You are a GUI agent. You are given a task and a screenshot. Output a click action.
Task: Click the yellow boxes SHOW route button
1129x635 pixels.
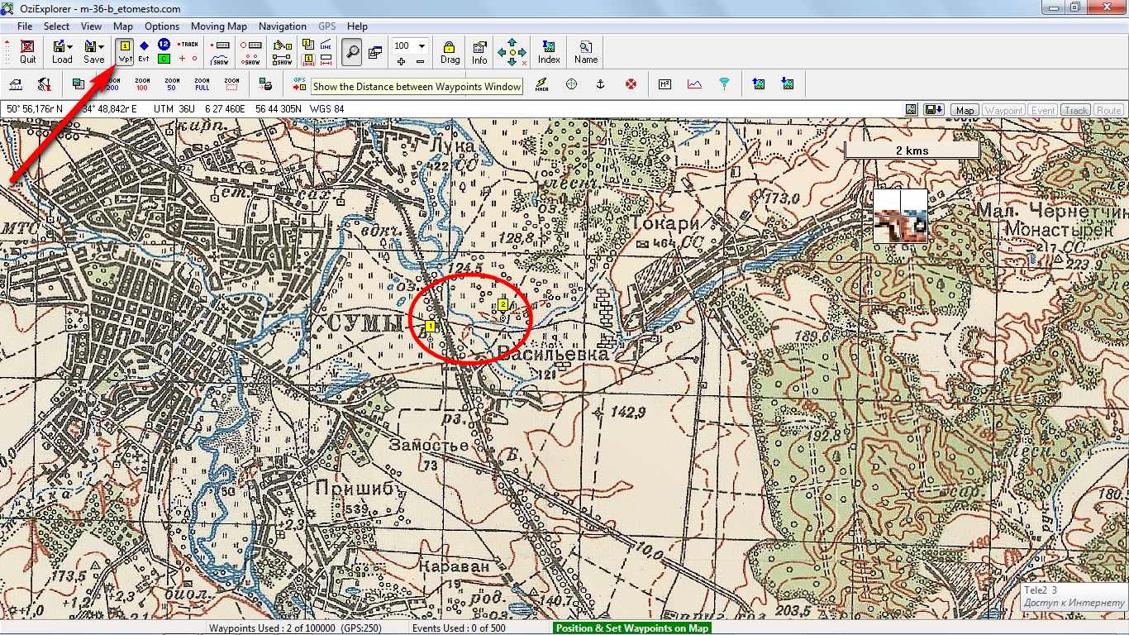coord(283,59)
